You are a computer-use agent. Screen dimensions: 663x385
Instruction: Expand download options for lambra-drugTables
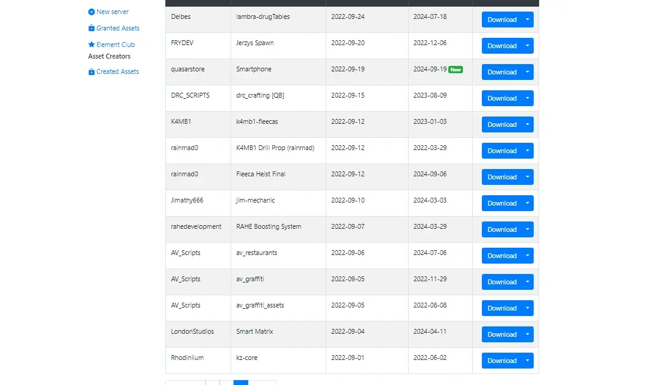click(x=528, y=20)
